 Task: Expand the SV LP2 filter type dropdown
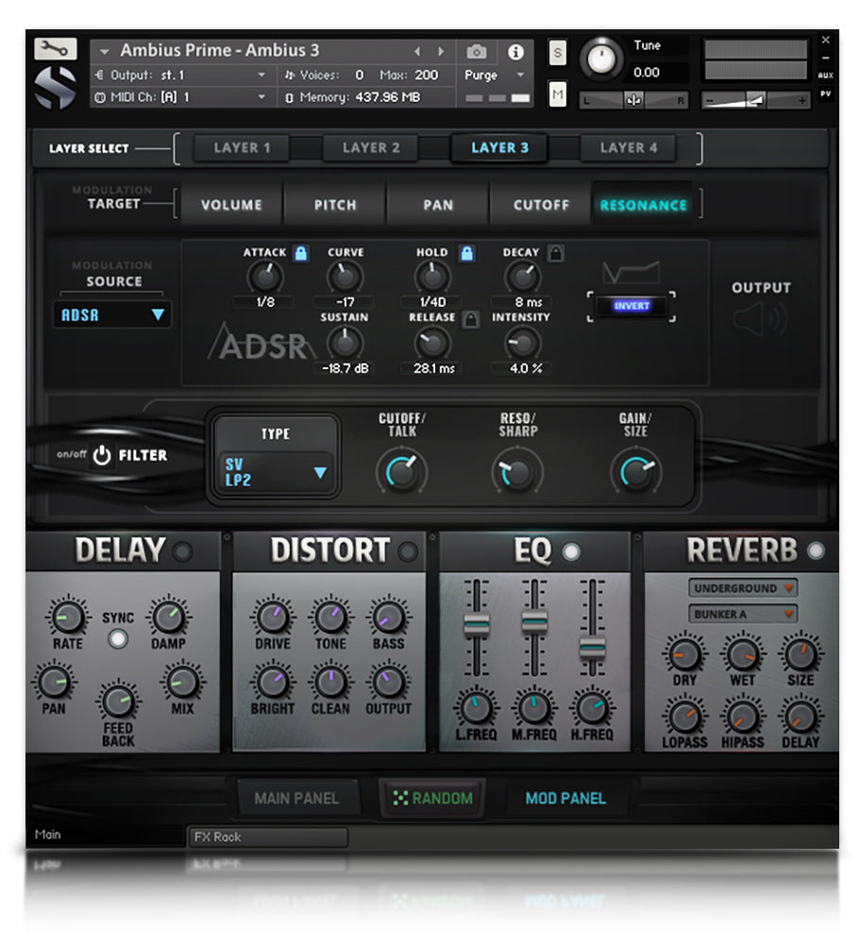pos(277,472)
